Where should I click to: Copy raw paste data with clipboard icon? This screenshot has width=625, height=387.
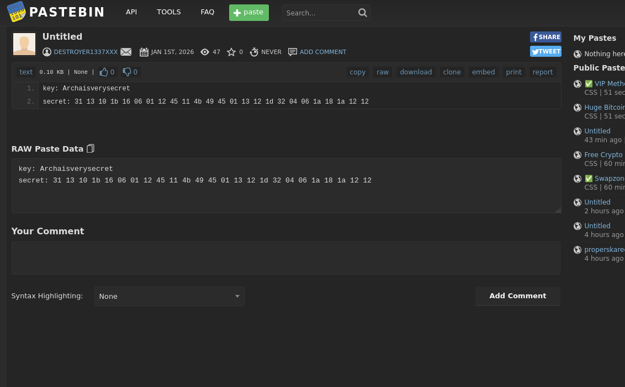tap(91, 149)
